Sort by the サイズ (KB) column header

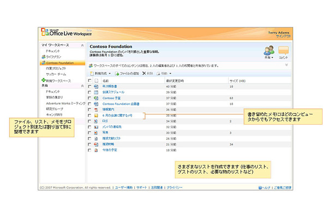[237, 81]
